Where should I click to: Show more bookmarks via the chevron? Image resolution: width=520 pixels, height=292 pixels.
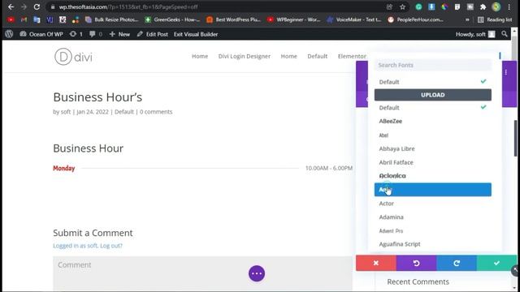pos(467,19)
